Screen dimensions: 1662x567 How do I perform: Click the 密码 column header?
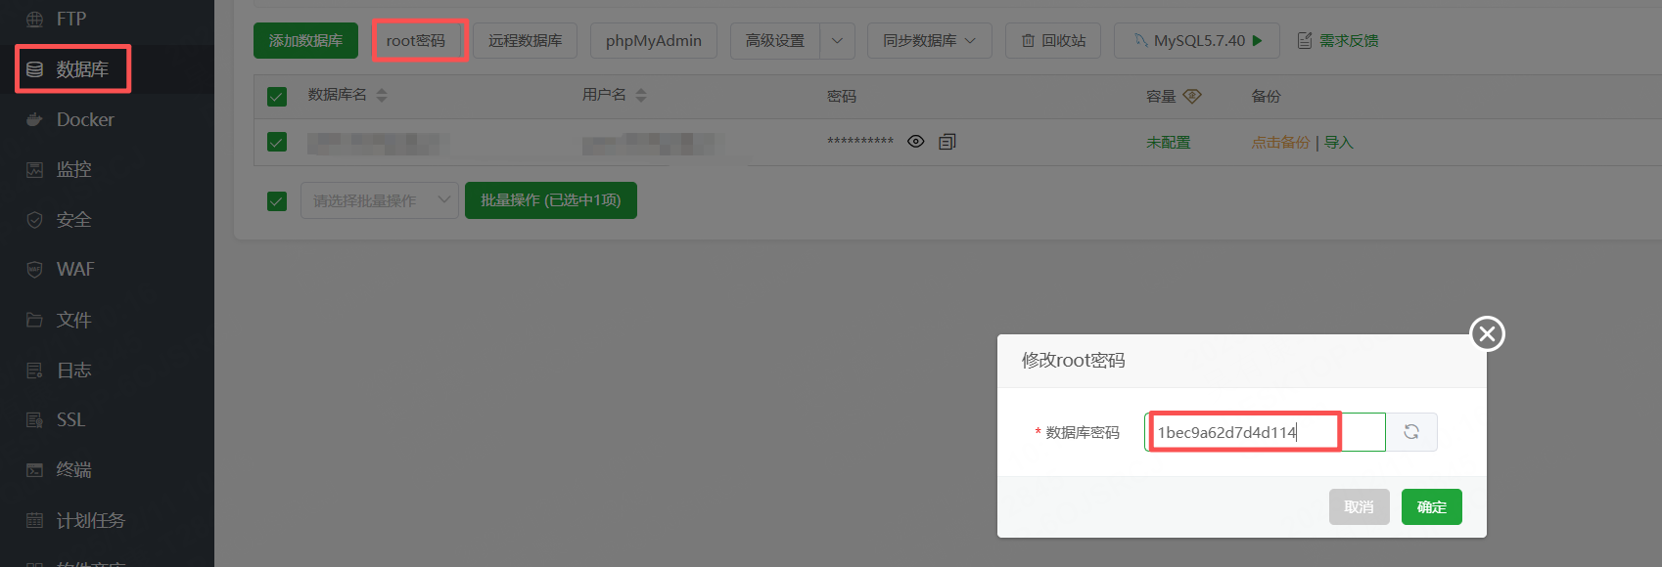click(x=842, y=96)
